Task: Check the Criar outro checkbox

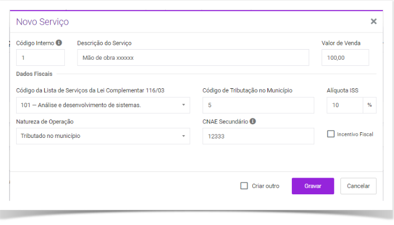Action: [244, 186]
